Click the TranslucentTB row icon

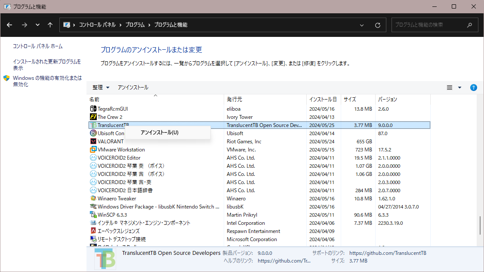click(93, 125)
